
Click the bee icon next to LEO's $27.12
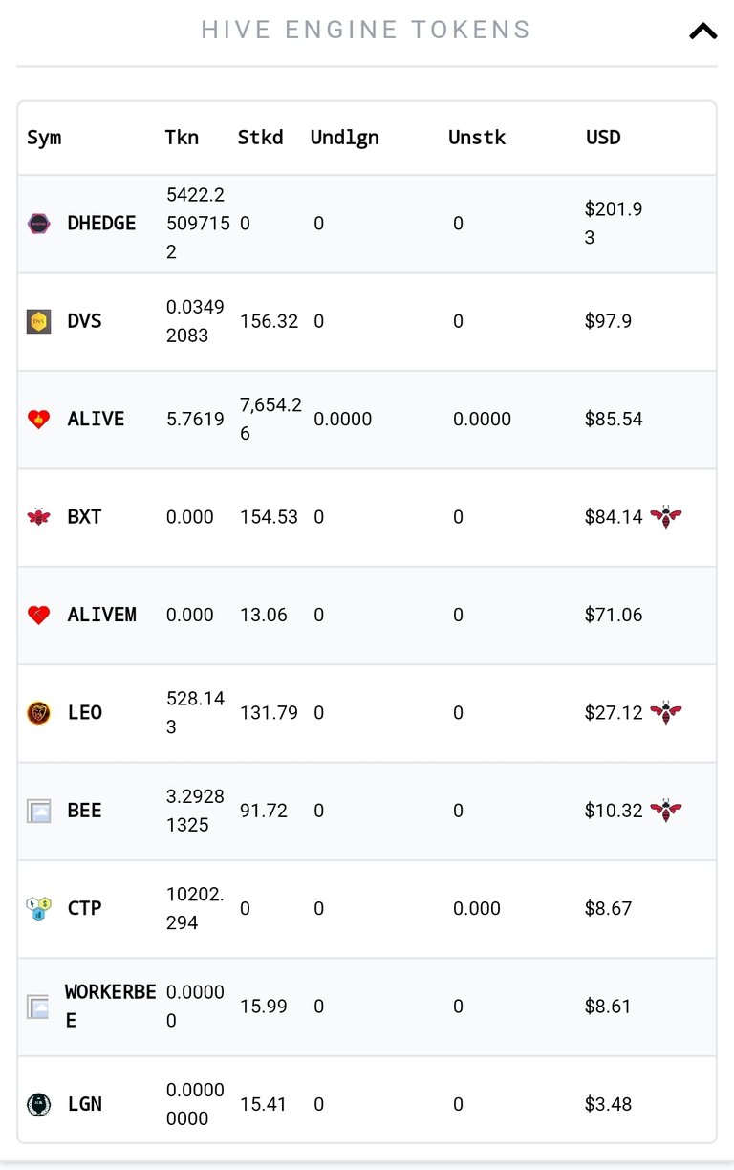pos(665,713)
